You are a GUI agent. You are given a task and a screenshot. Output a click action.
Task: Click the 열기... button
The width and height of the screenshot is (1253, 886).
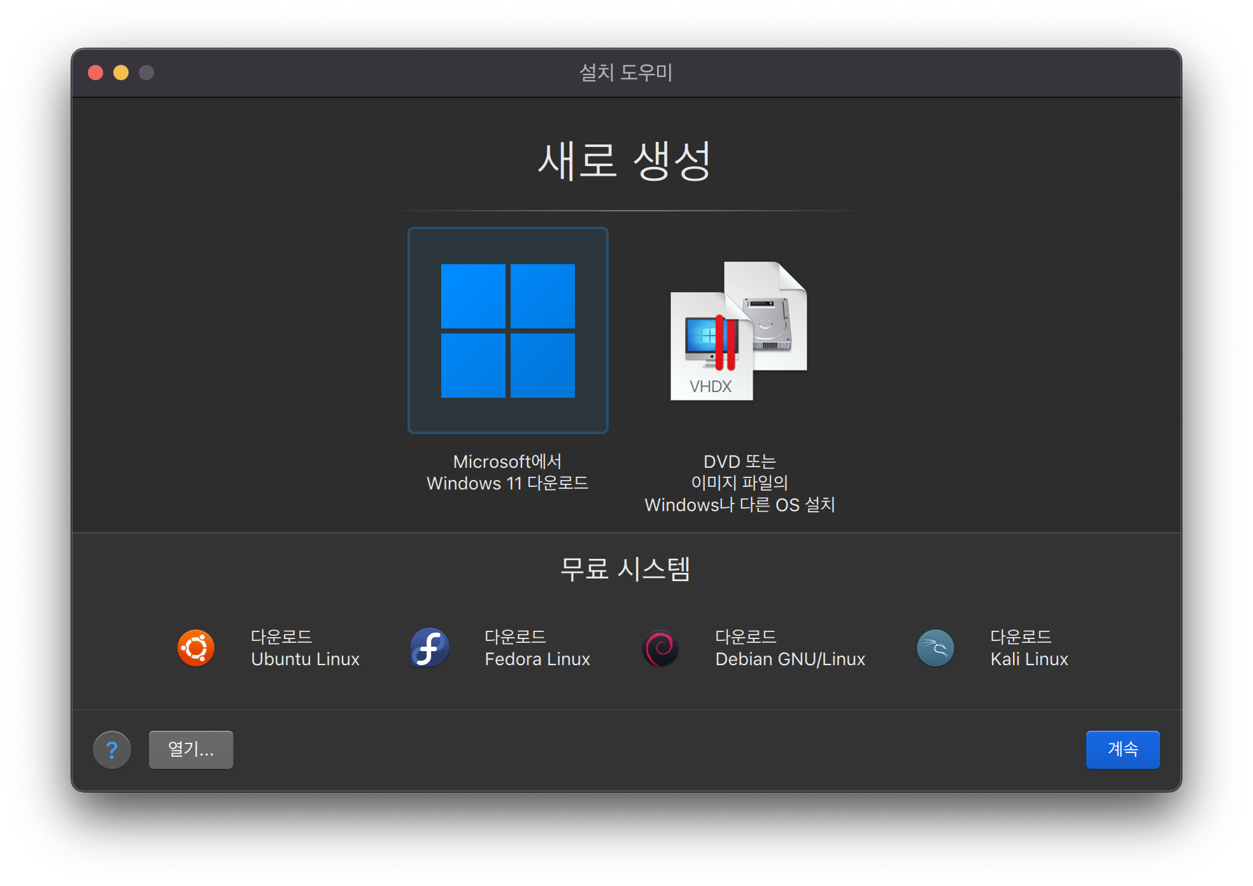pos(191,750)
